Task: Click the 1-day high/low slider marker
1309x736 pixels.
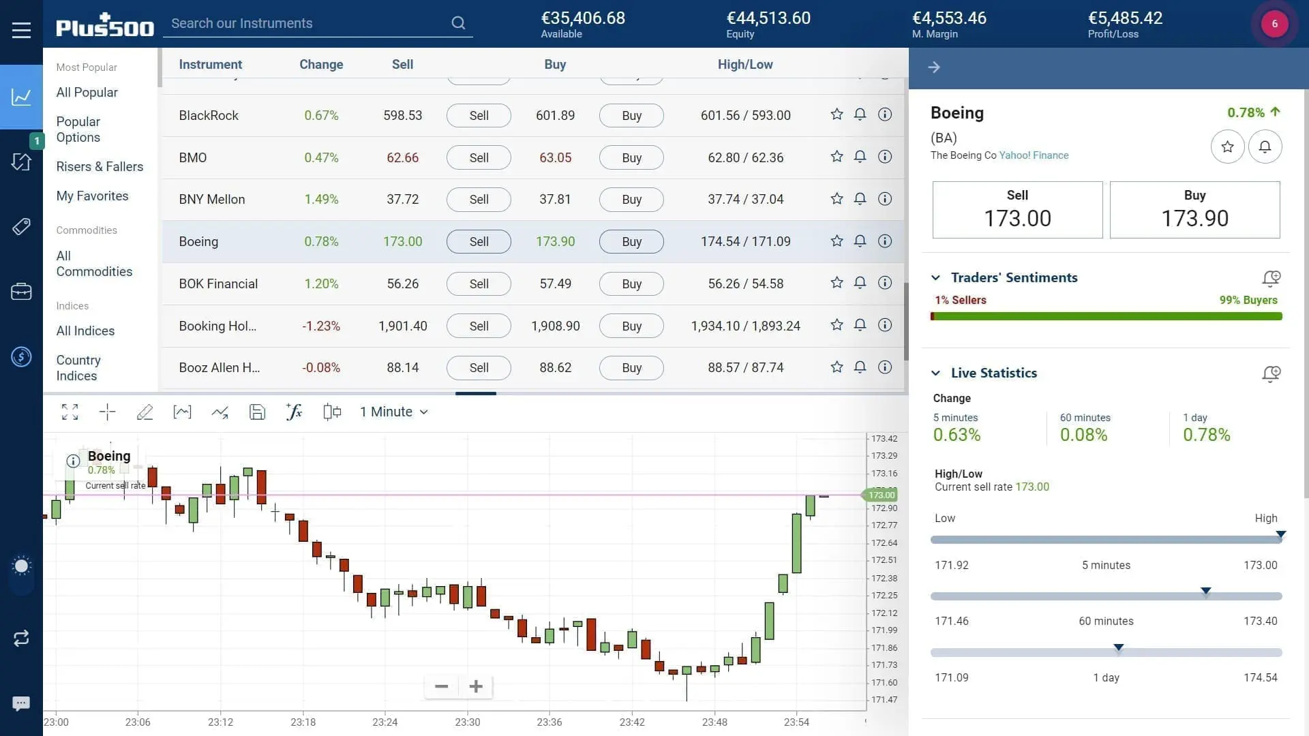Action: coord(1118,647)
